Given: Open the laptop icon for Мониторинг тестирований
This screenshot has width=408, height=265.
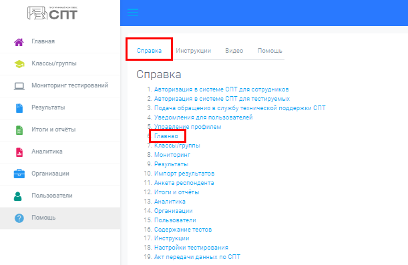Looking at the screenshot, I should point(19,86).
